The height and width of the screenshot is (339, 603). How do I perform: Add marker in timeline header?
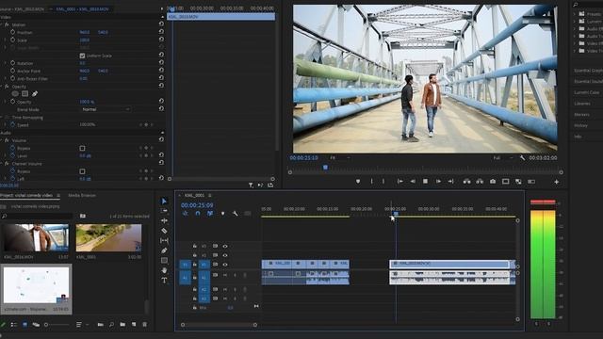[x=222, y=214]
